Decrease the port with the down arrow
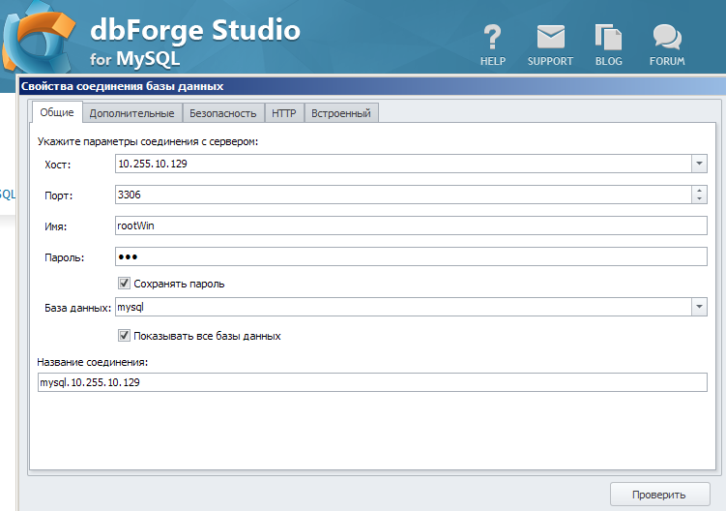The image size is (726, 511). [x=699, y=199]
